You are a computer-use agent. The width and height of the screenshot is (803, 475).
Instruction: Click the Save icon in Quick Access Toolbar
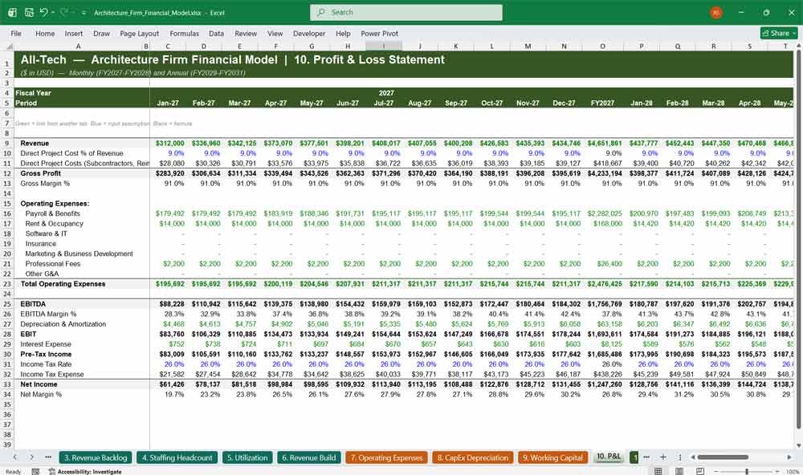point(29,12)
